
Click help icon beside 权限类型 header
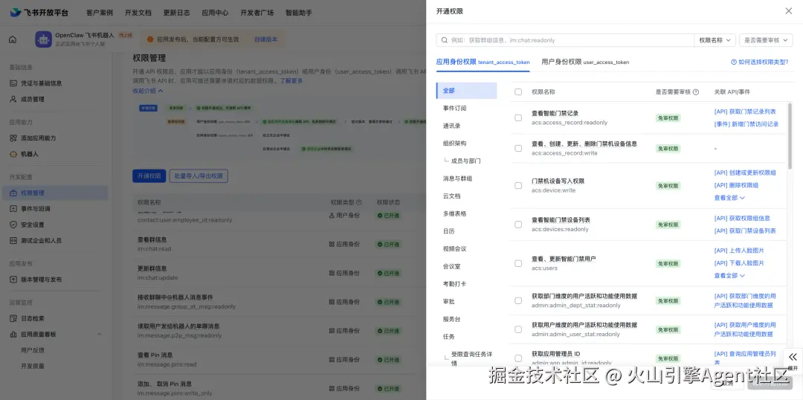(358, 202)
